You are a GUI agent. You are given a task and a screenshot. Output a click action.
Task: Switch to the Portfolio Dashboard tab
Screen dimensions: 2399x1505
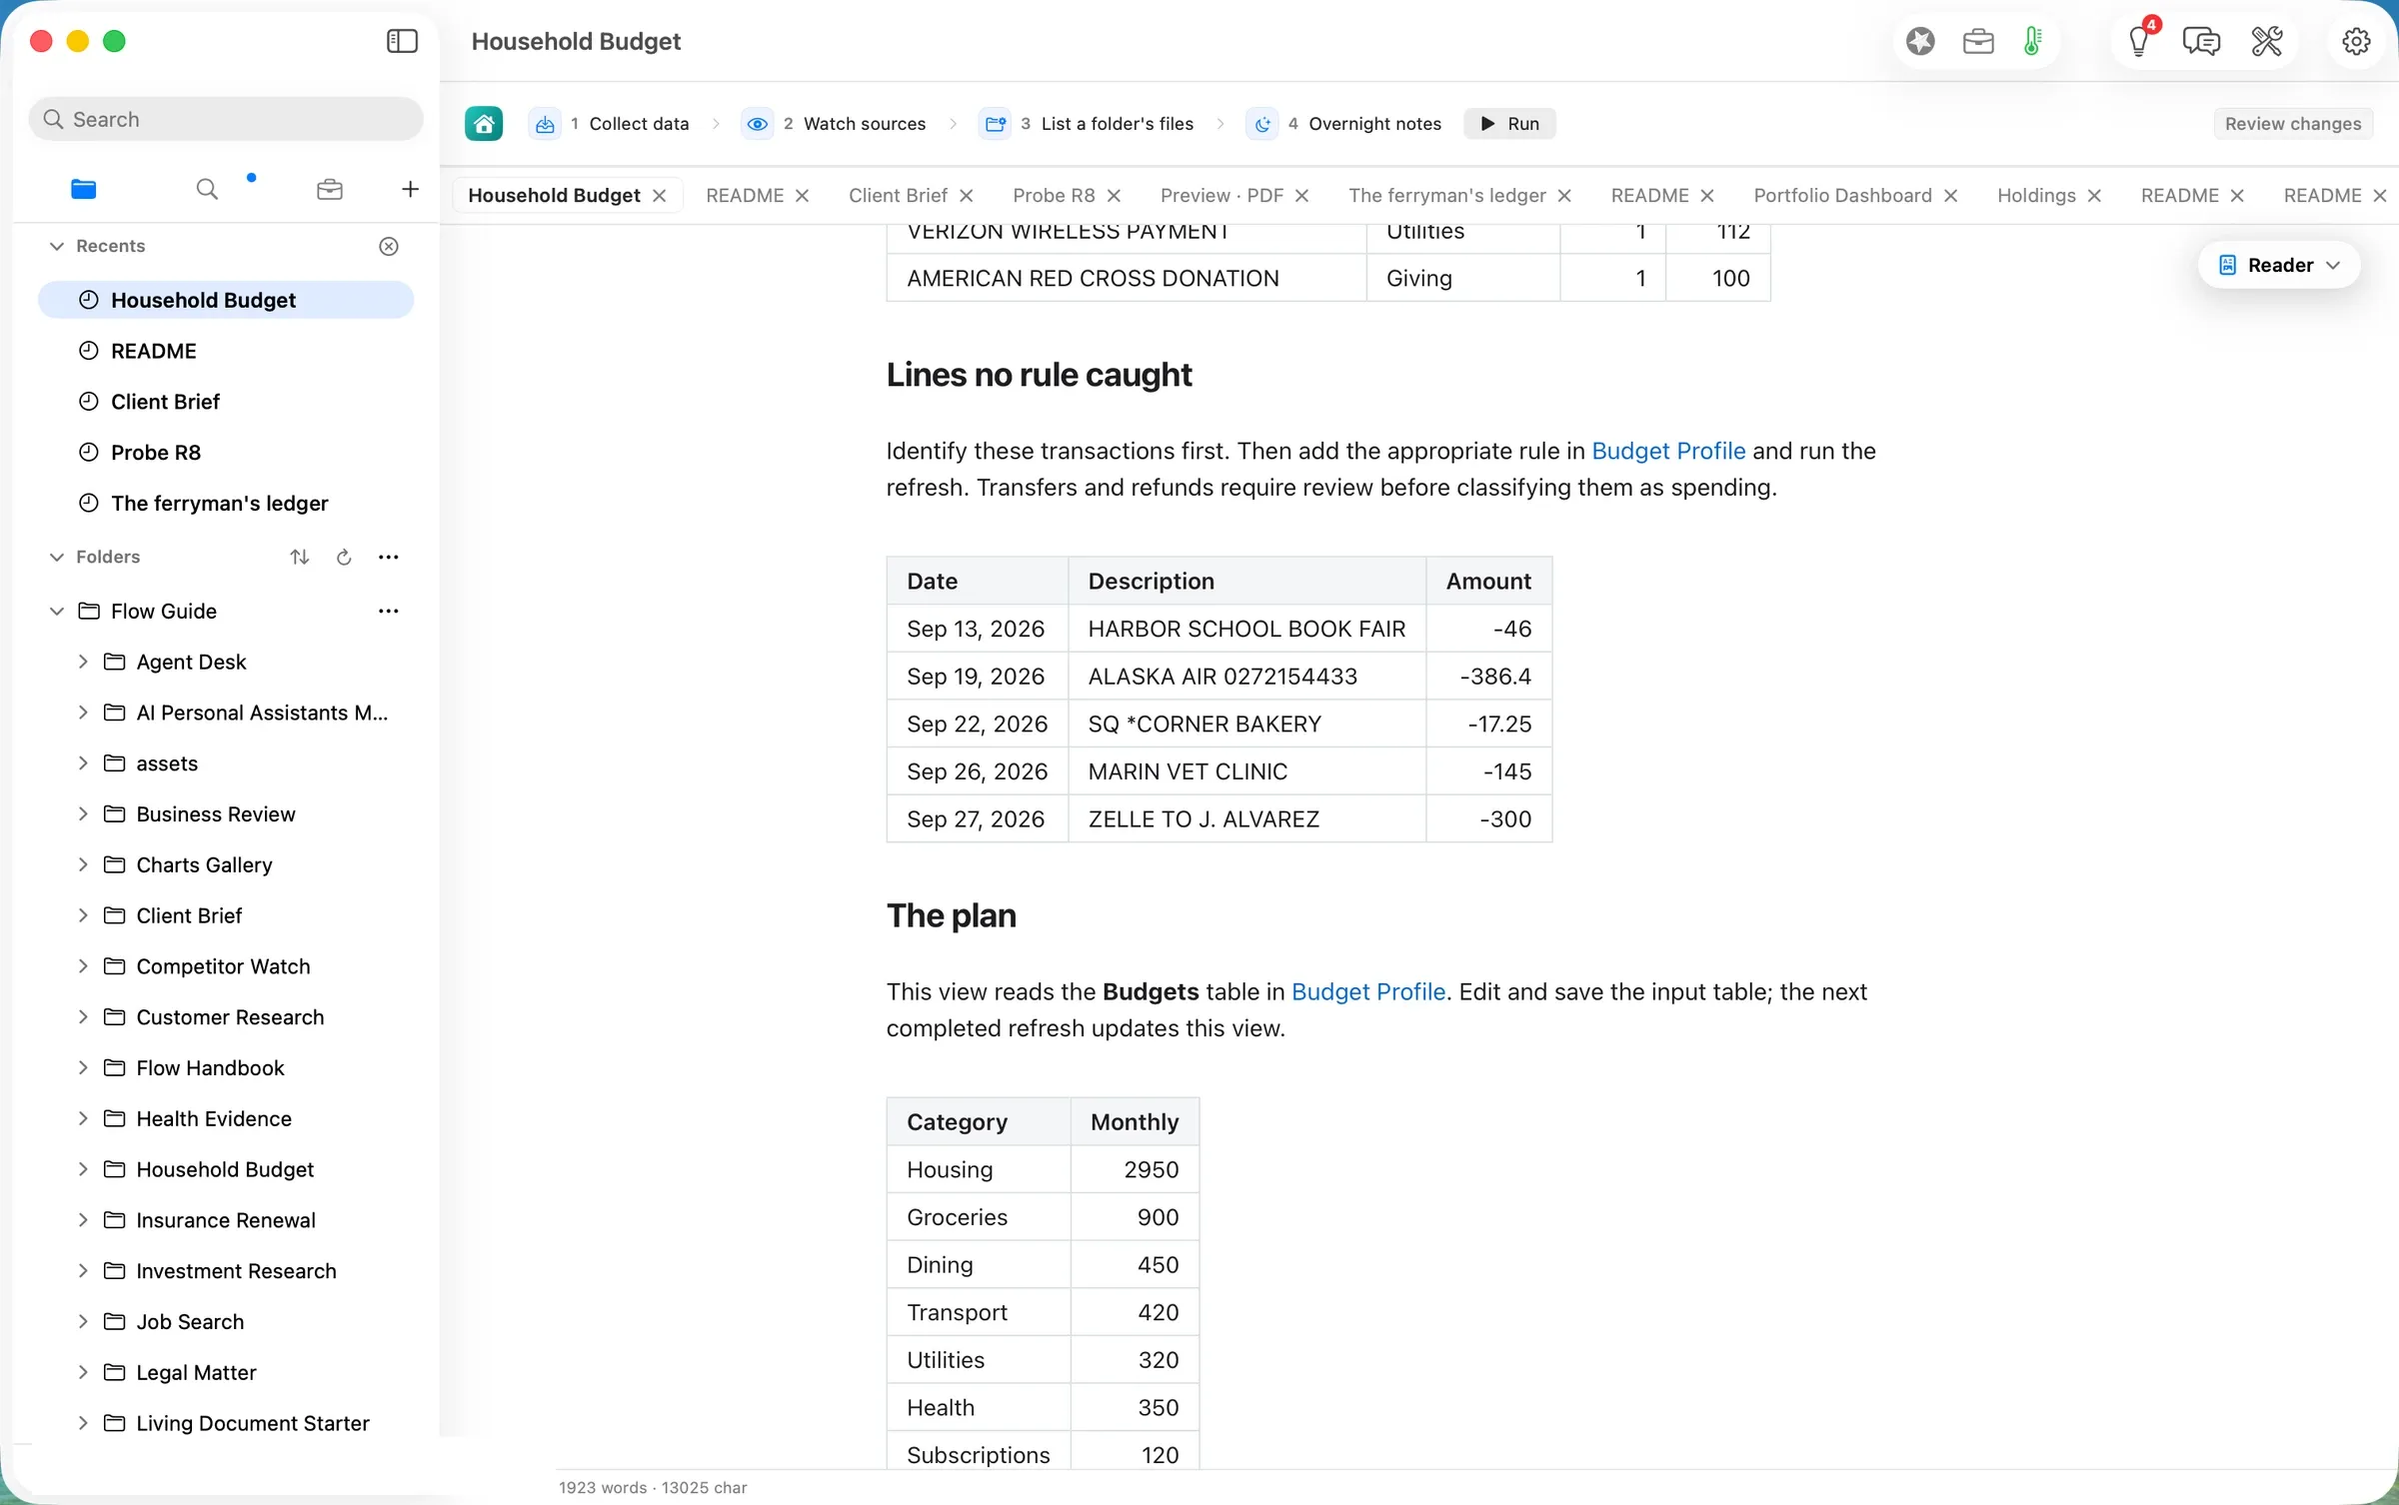[1842, 195]
